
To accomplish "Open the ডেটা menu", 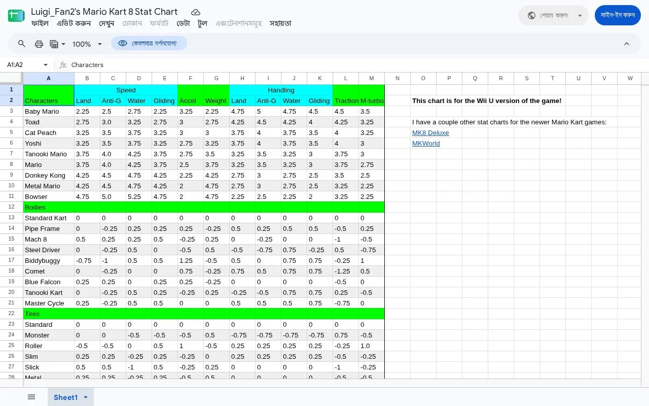I will pos(183,23).
